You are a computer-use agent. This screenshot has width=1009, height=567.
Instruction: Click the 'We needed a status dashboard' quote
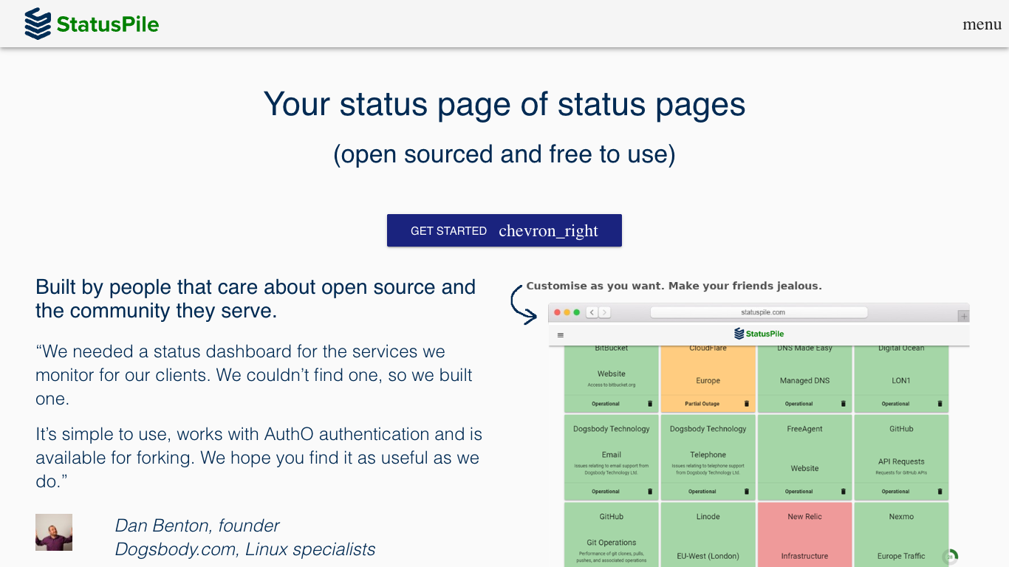tap(254, 375)
